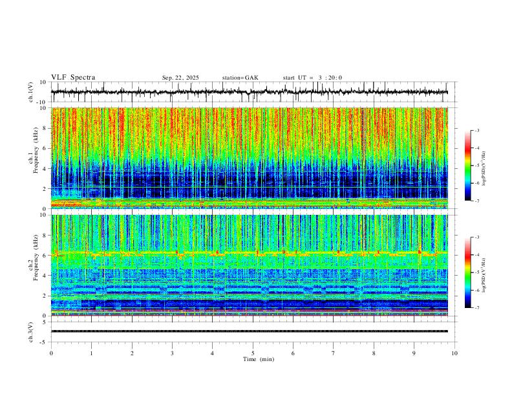
Task: Click the ch.1 spectrogram color bar
Action: coord(468,166)
